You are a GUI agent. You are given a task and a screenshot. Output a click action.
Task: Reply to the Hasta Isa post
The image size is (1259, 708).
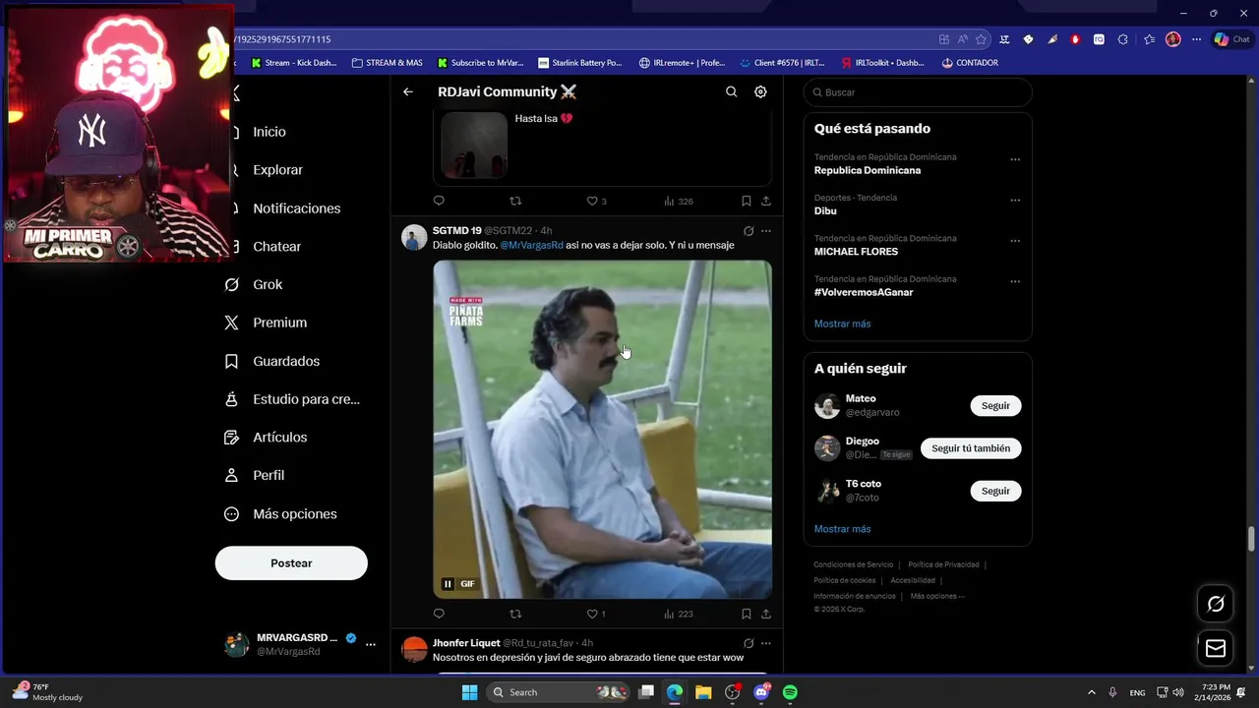pyautogui.click(x=439, y=201)
